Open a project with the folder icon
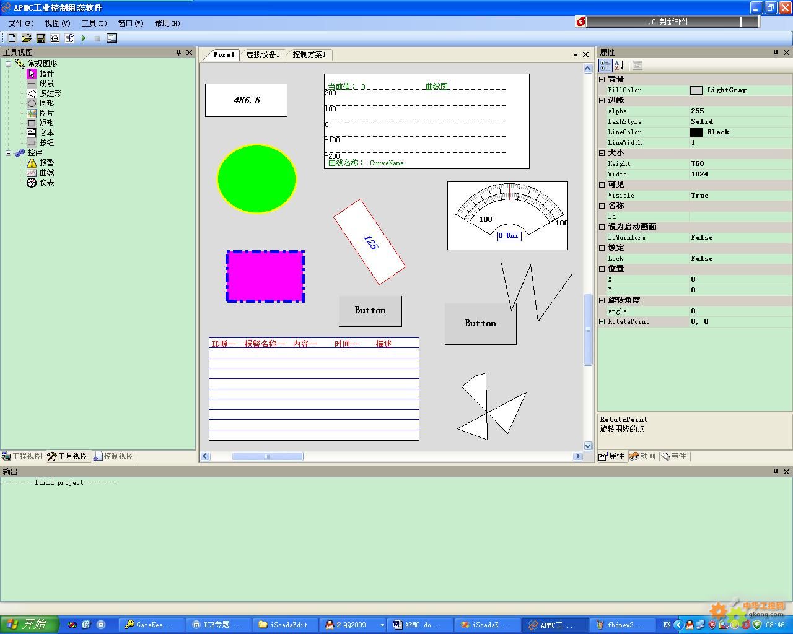The width and height of the screenshot is (793, 634). 26,38
